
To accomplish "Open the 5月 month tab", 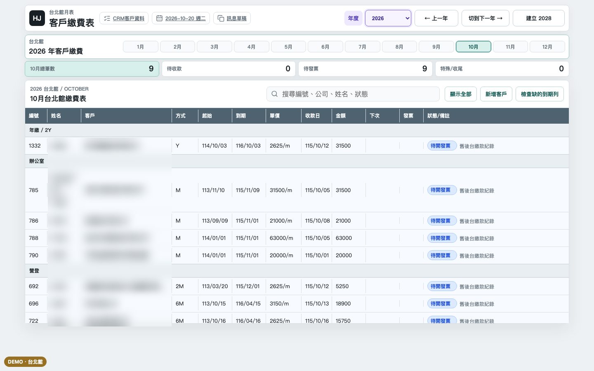I will [x=288, y=47].
